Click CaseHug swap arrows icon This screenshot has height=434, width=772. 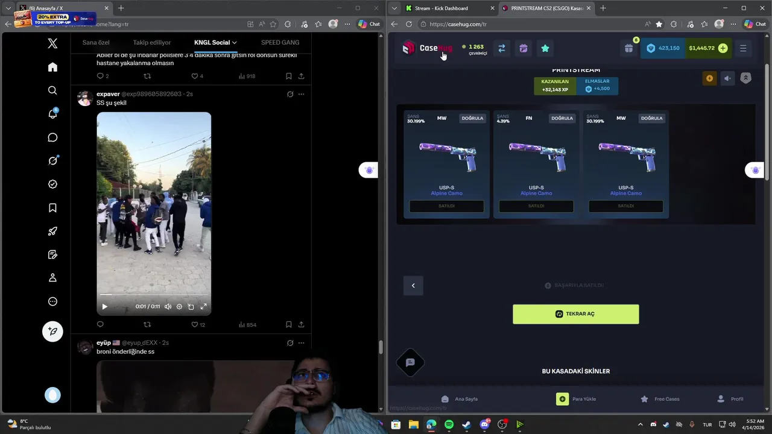[501, 48]
